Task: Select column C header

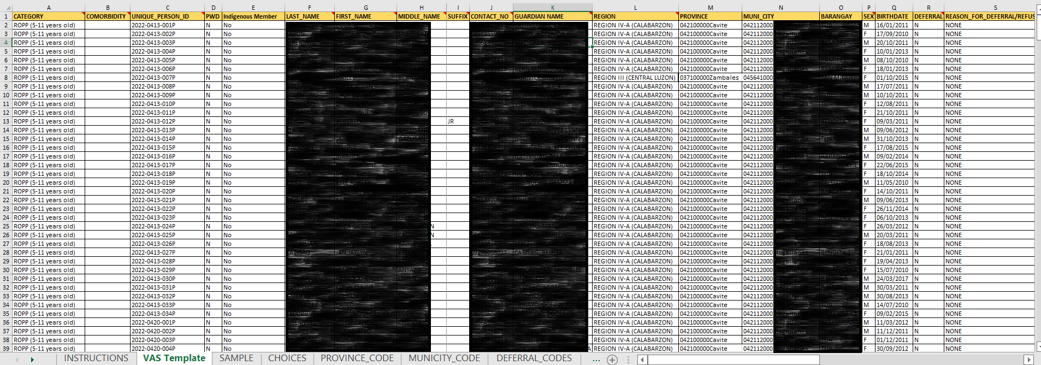Action: [x=168, y=8]
